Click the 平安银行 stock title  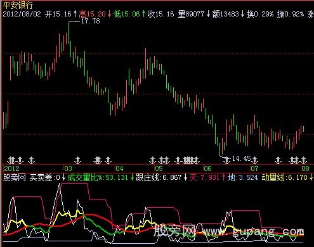click(x=18, y=5)
